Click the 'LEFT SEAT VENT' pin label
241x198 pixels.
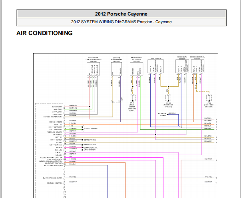(56, 130)
